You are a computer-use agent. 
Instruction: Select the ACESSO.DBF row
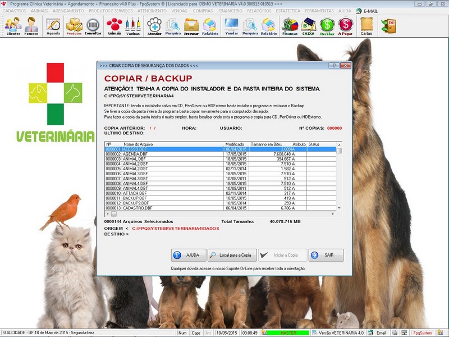pyautogui.click(x=221, y=149)
